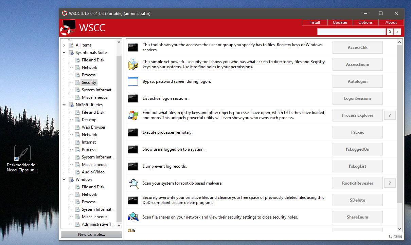Image resolution: width=411 pixels, height=245 pixels.
Task: Click the AccessChk console icon
Action: [x=133, y=48]
